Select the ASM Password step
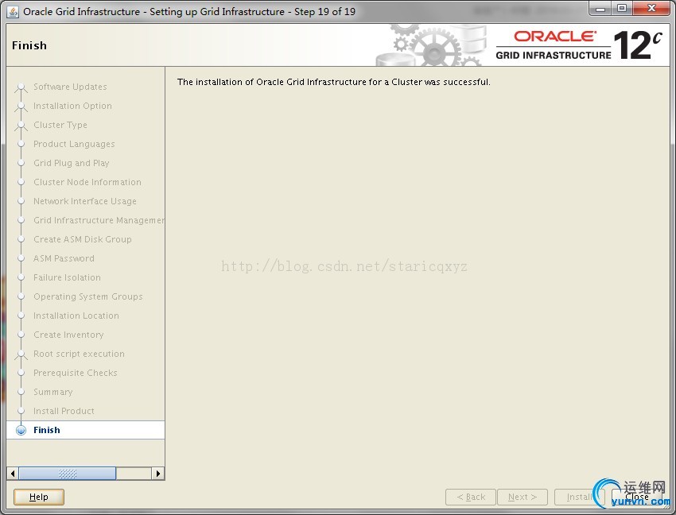This screenshot has height=515, width=676. pyautogui.click(x=64, y=258)
